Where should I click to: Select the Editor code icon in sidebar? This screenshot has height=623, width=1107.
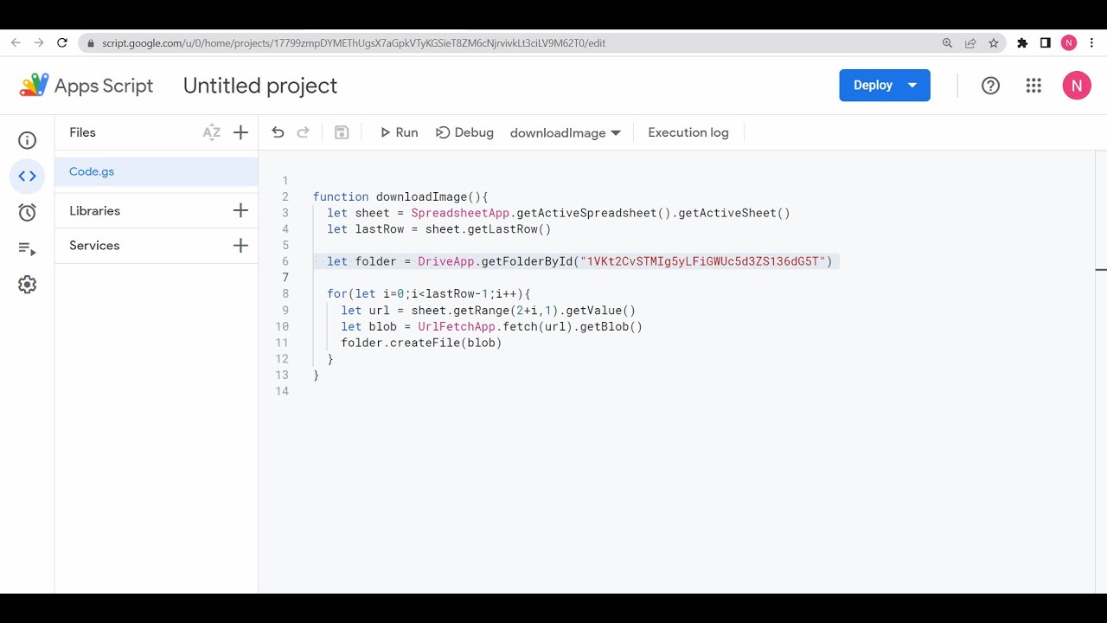(x=27, y=177)
